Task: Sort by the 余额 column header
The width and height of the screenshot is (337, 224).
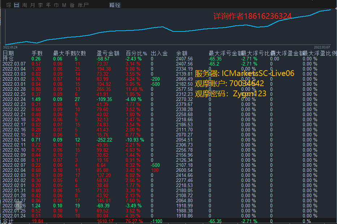Action: point(182,53)
